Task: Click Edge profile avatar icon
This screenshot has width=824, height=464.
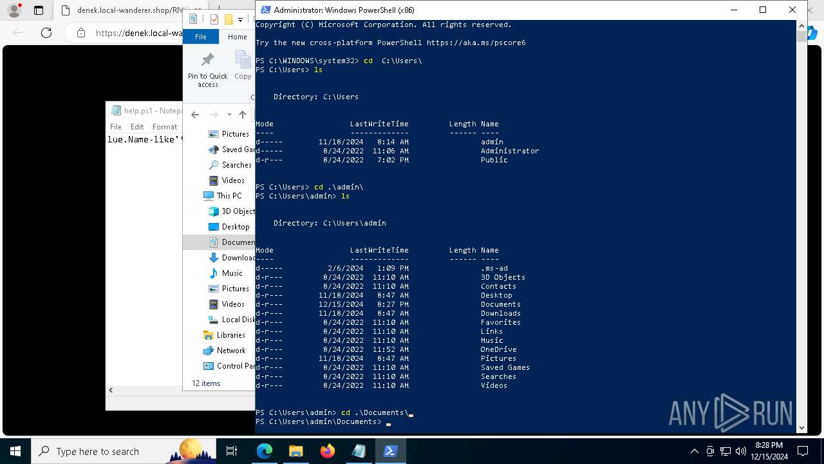Action: click(x=14, y=10)
